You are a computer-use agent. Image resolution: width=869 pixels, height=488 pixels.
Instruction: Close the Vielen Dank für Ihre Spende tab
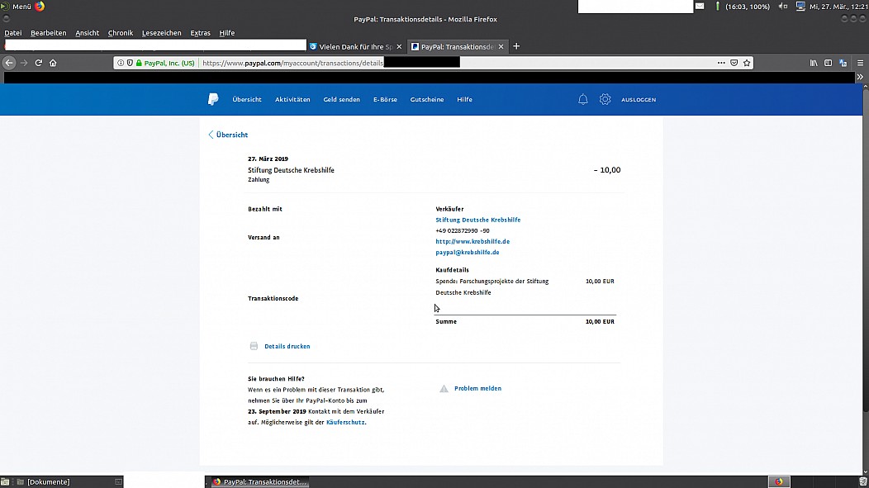coord(399,46)
